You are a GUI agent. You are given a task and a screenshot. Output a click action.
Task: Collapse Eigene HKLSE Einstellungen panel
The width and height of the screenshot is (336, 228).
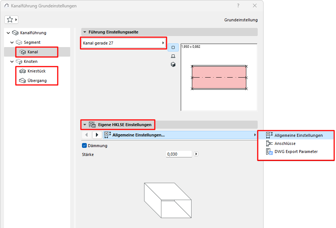tap(85, 125)
